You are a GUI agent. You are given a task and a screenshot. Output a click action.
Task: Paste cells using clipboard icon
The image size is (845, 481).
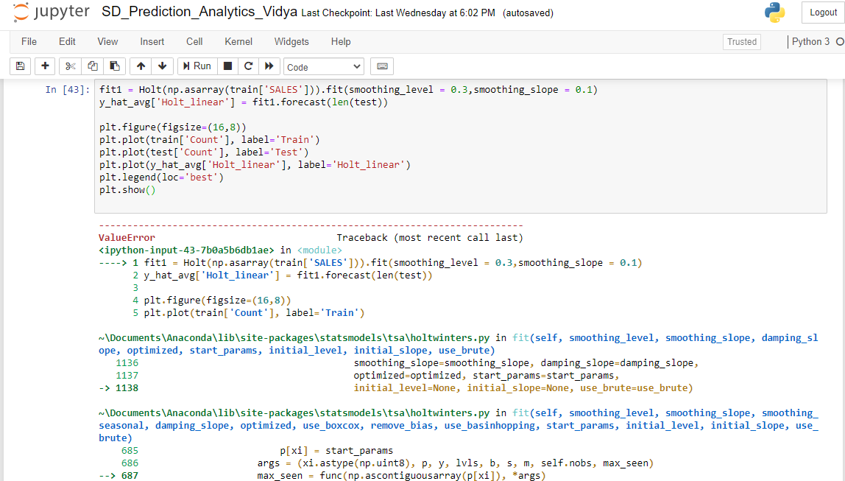coord(114,66)
